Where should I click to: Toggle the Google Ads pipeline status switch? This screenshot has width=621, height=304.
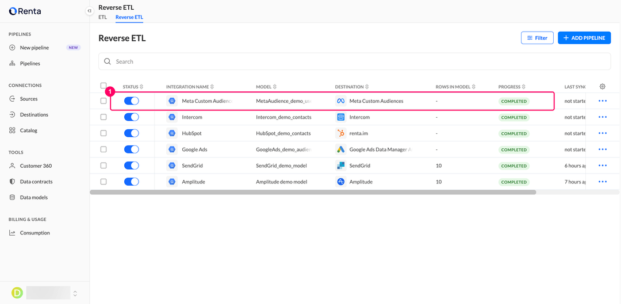[132, 149]
